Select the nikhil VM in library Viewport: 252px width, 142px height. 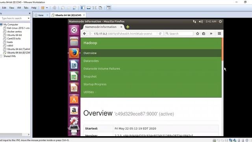(10, 46)
